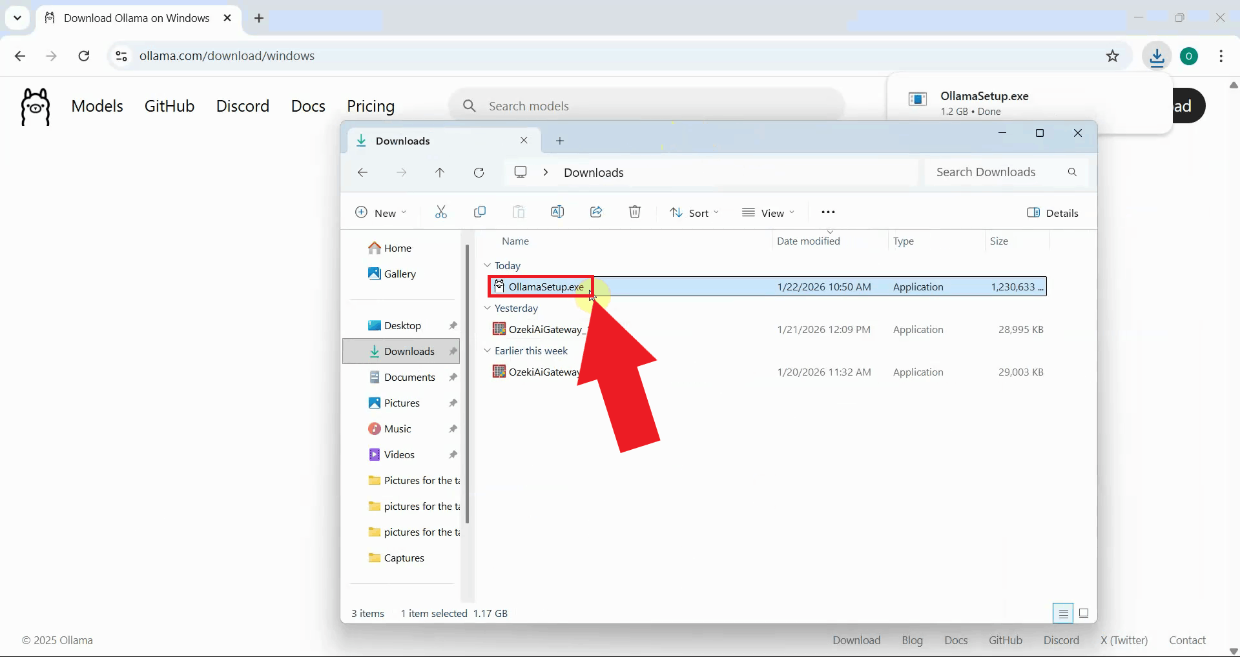Open the View dropdown menu

[x=769, y=213]
